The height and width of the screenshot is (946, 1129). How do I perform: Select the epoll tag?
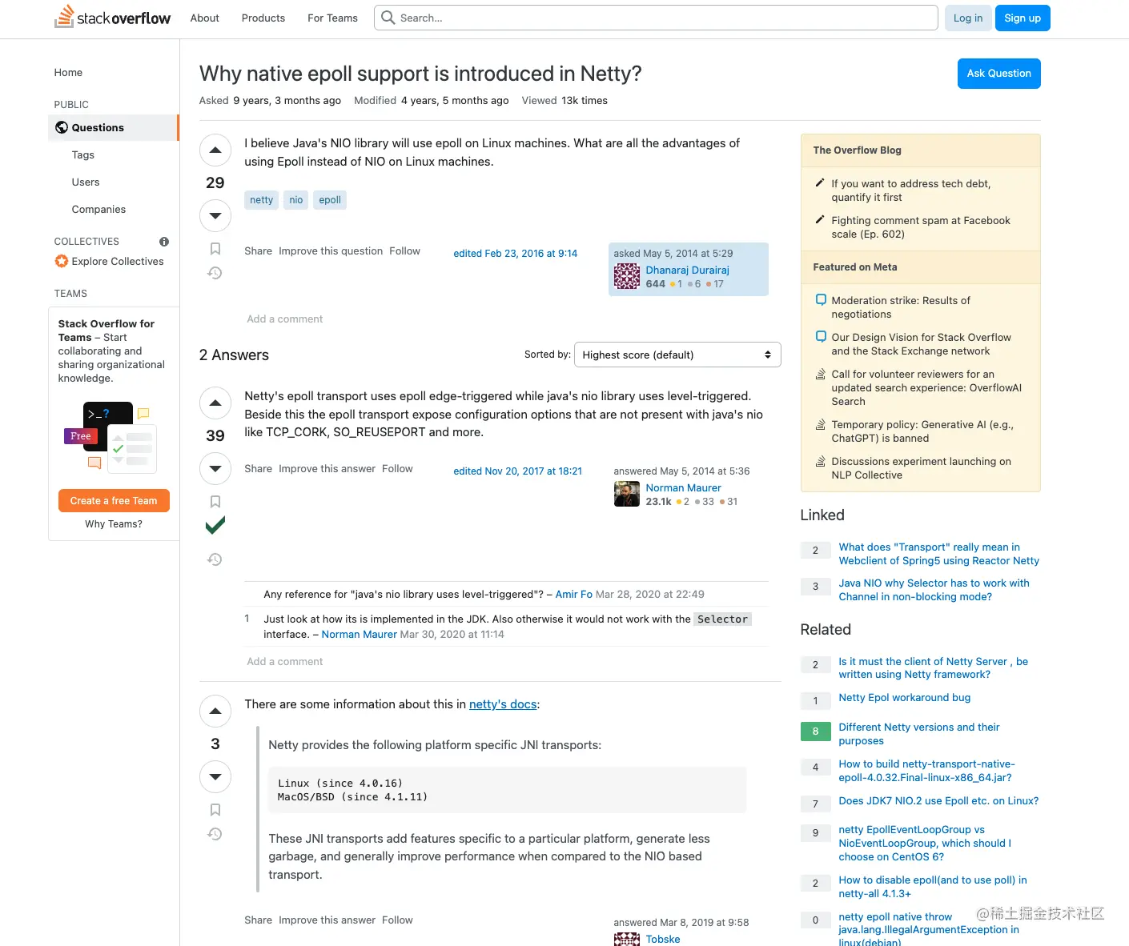point(330,200)
